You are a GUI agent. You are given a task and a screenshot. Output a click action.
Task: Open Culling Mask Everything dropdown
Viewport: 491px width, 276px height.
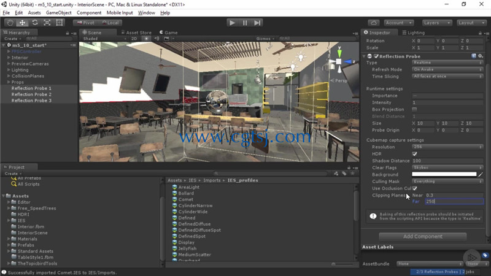click(x=447, y=181)
